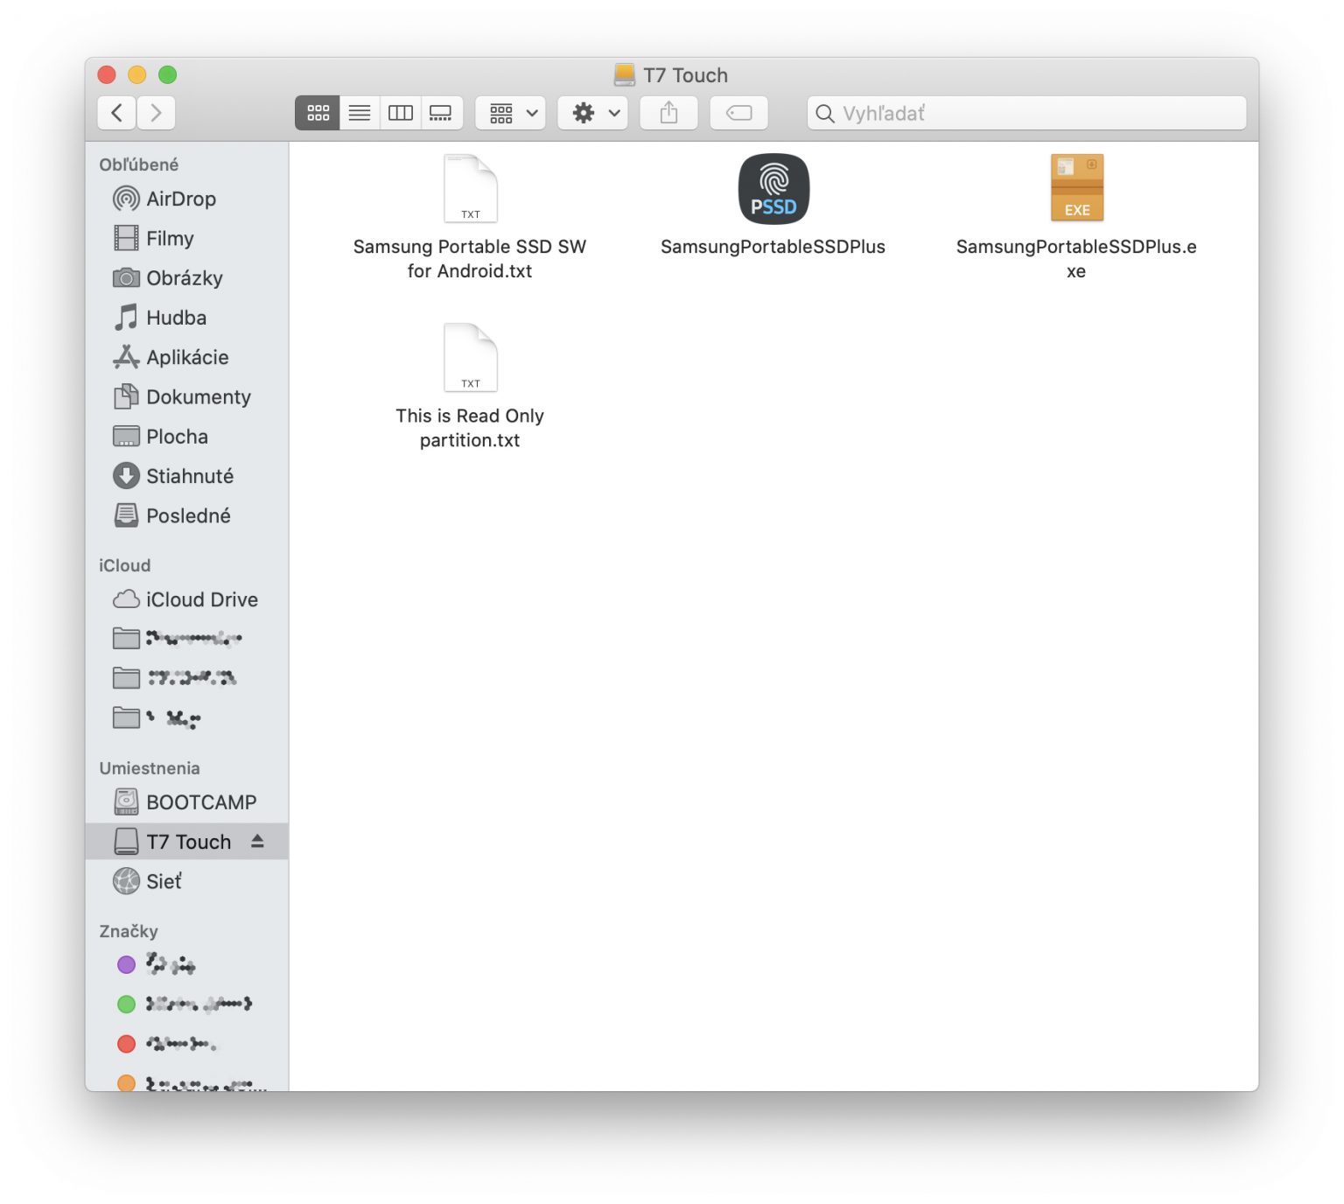Image resolution: width=1344 pixels, height=1204 pixels.
Task: Open Sieť in the sidebar
Action: pos(186,881)
